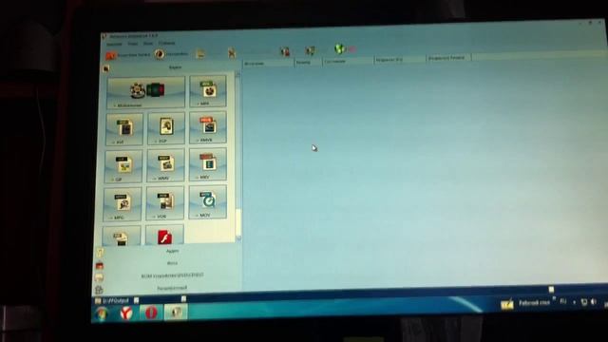Select the WMV video format tile
This screenshot has height=342, width=608.
tap(165, 165)
